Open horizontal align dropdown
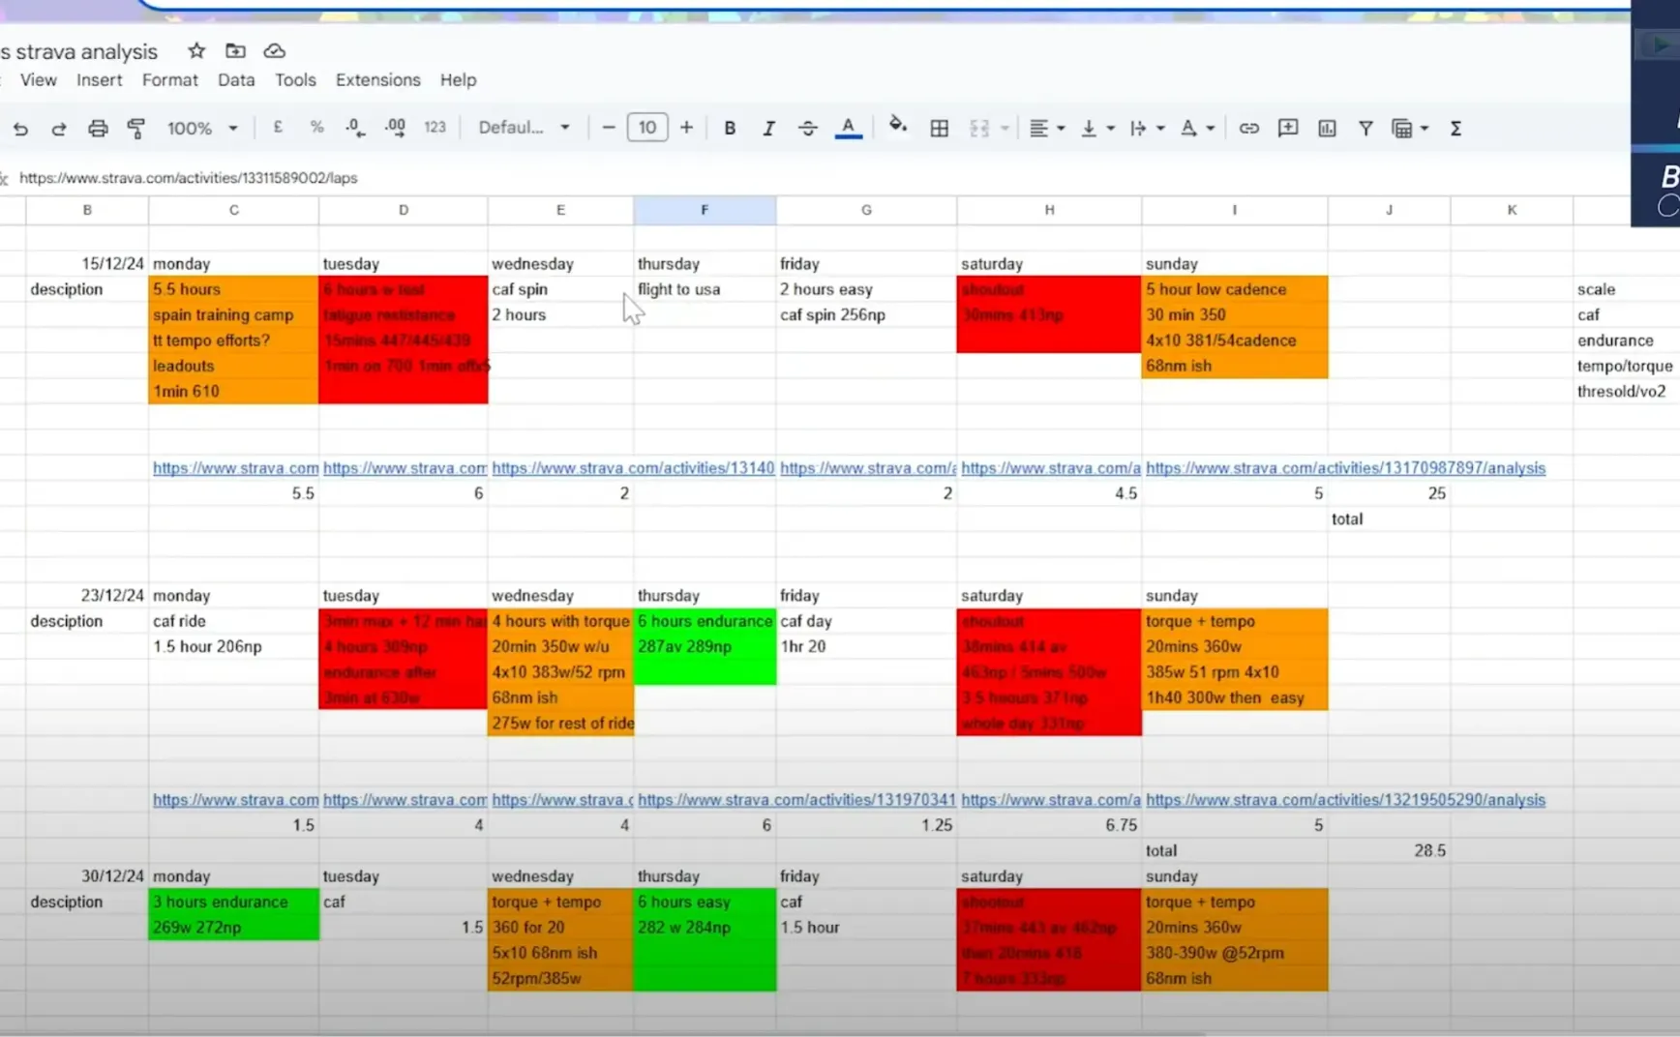Image resolution: width=1680 pixels, height=1037 pixels. (x=1047, y=128)
